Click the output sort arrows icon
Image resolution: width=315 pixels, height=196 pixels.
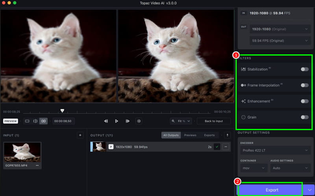[x=228, y=135]
